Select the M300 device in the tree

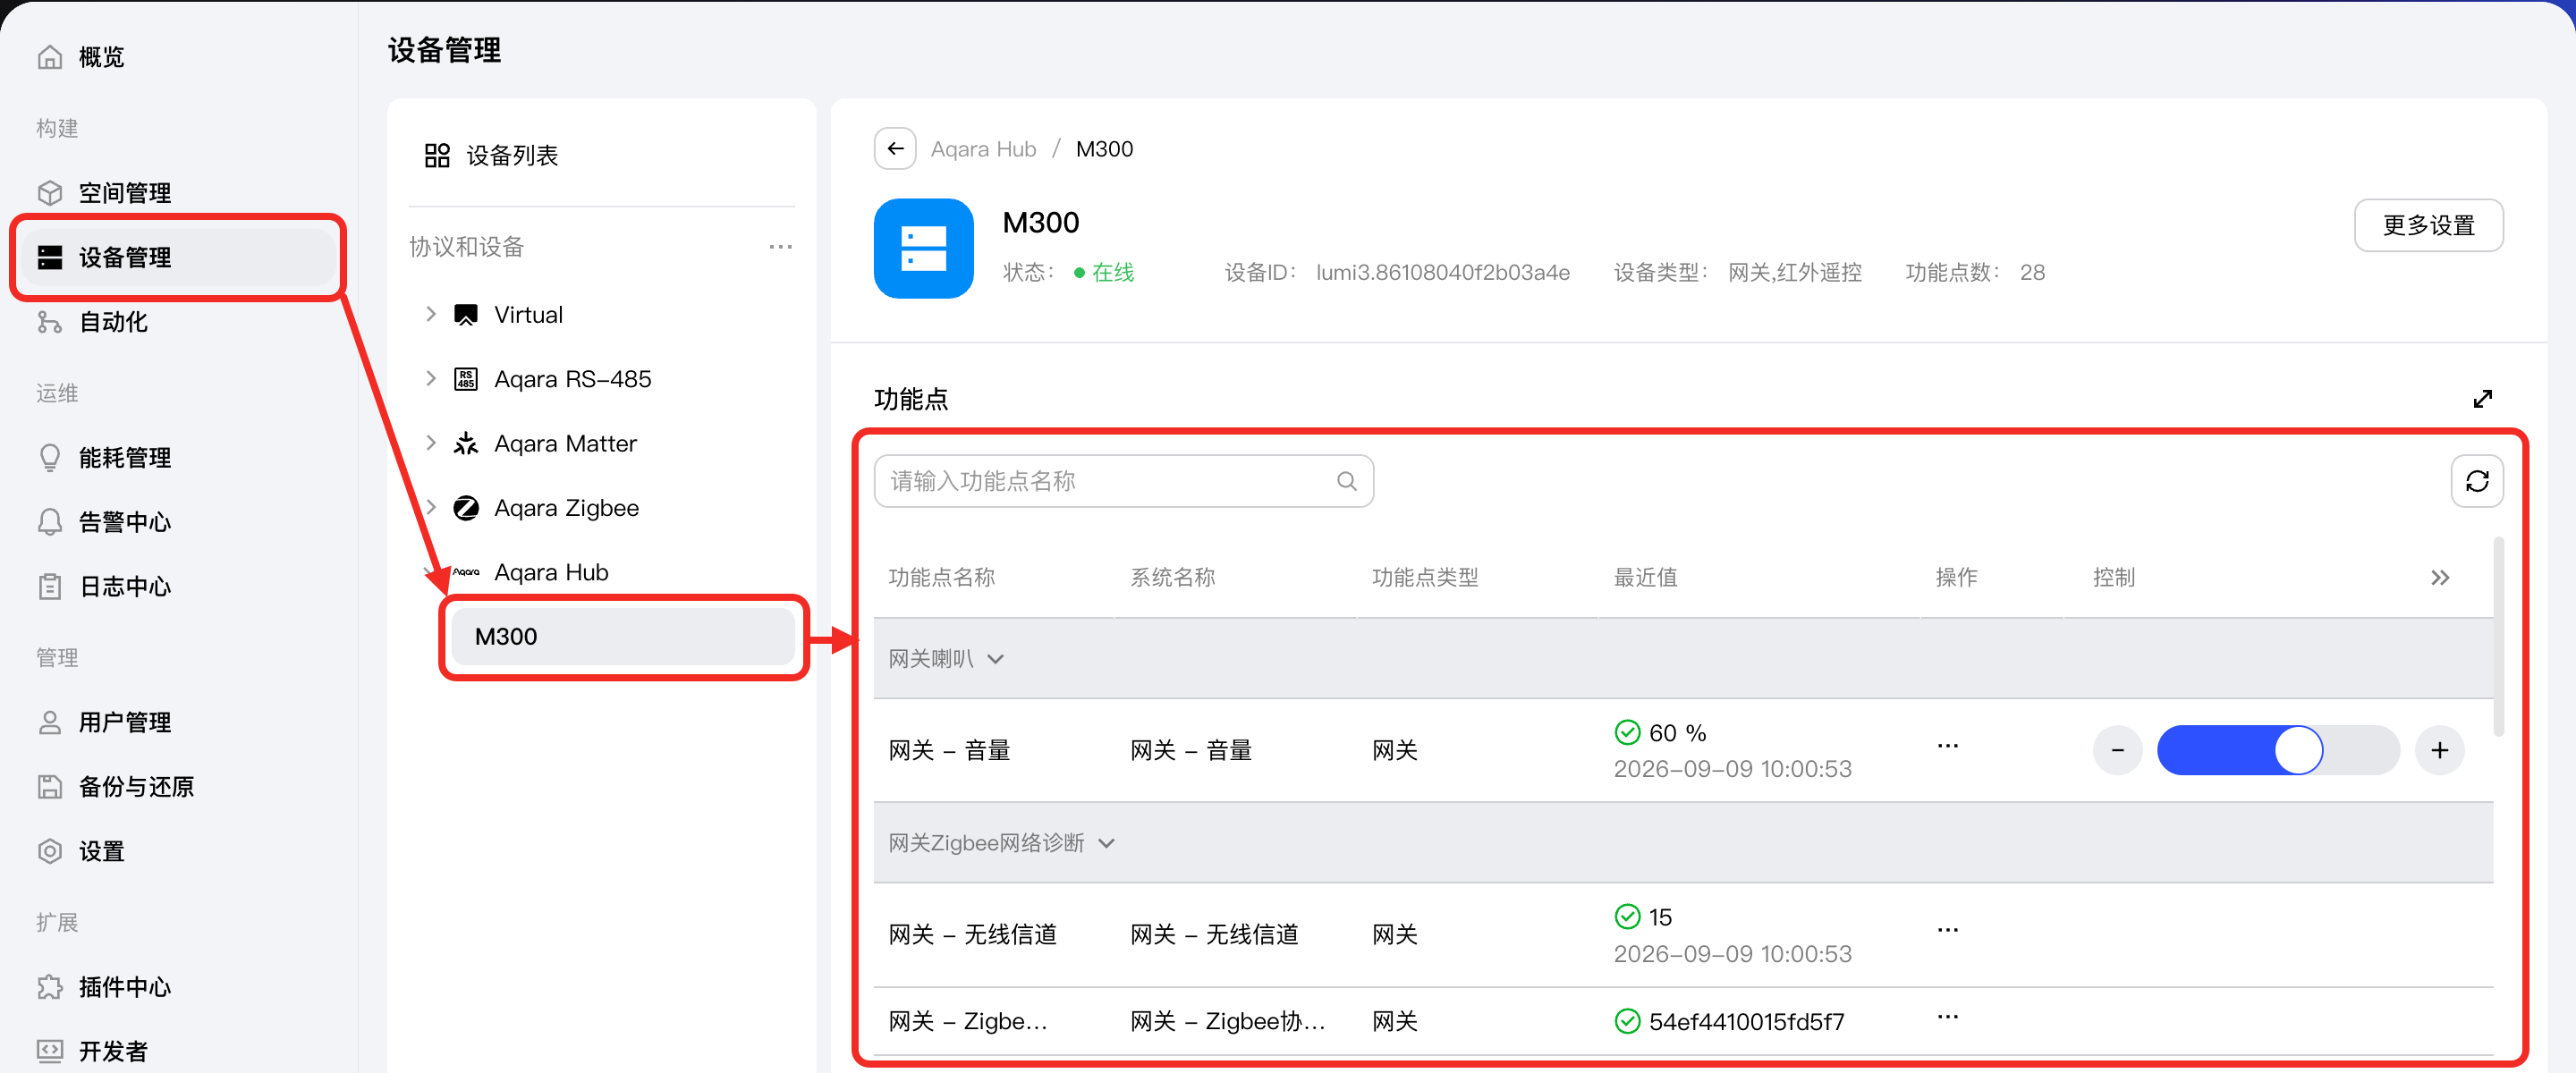point(622,636)
